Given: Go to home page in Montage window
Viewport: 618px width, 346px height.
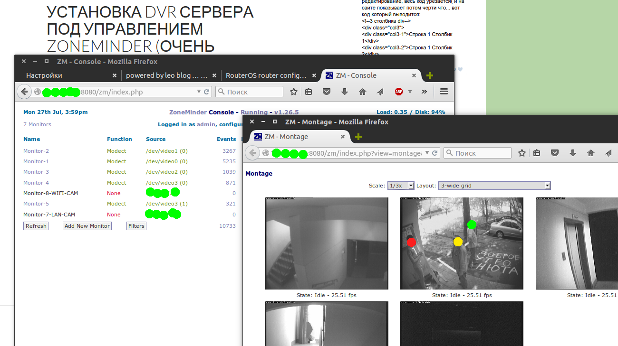Looking at the screenshot, I should pos(591,153).
